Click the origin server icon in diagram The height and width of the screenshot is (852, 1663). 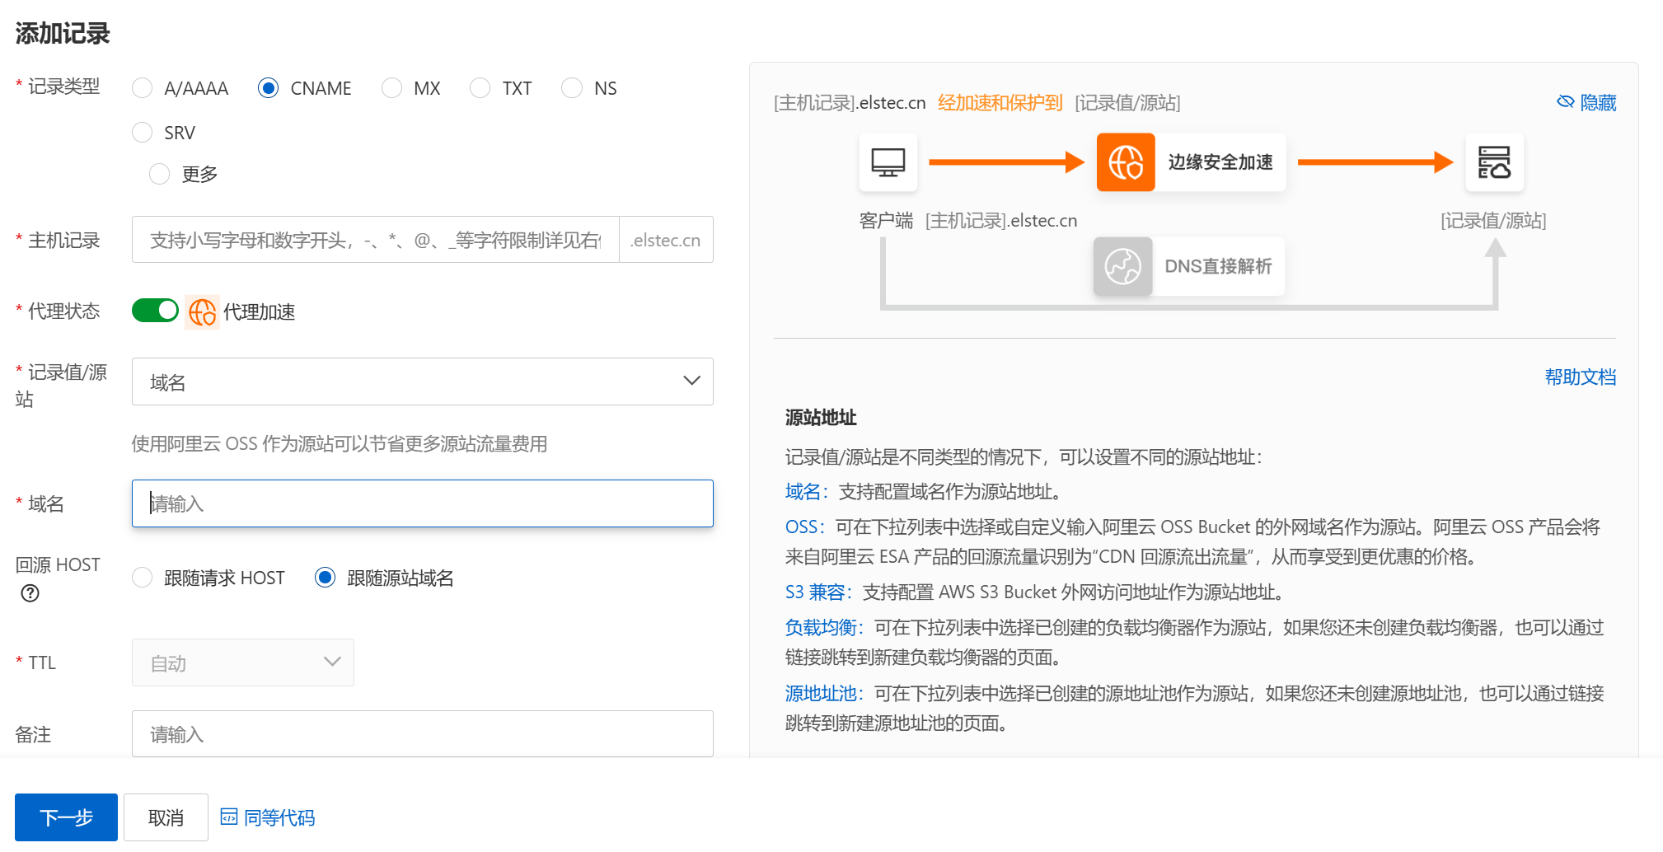(x=1493, y=162)
